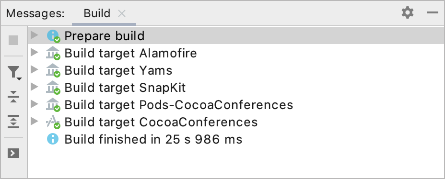Screen dimensions: 445x179
Task: Open the build console terminal icon
Action: coord(13,153)
